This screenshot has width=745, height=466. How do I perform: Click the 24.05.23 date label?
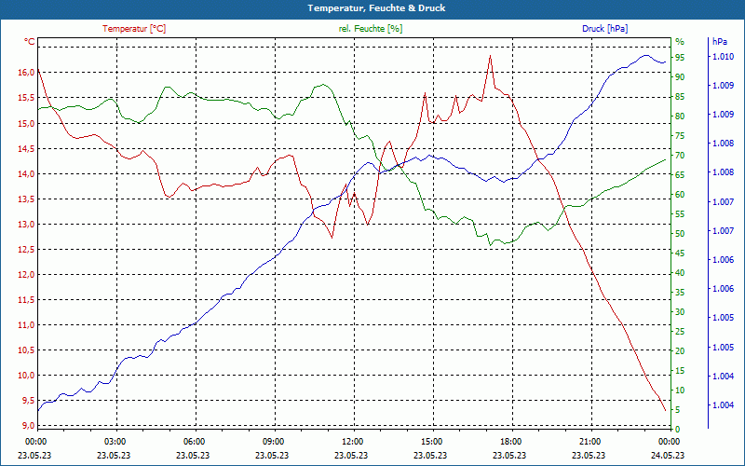pyautogui.click(x=668, y=455)
